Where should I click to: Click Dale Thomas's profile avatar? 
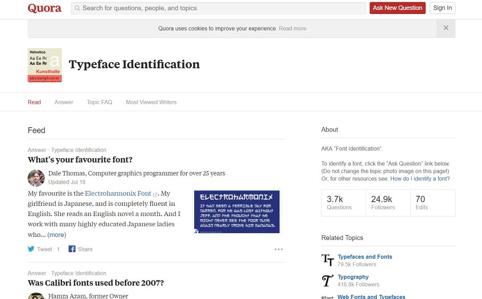(x=36, y=178)
